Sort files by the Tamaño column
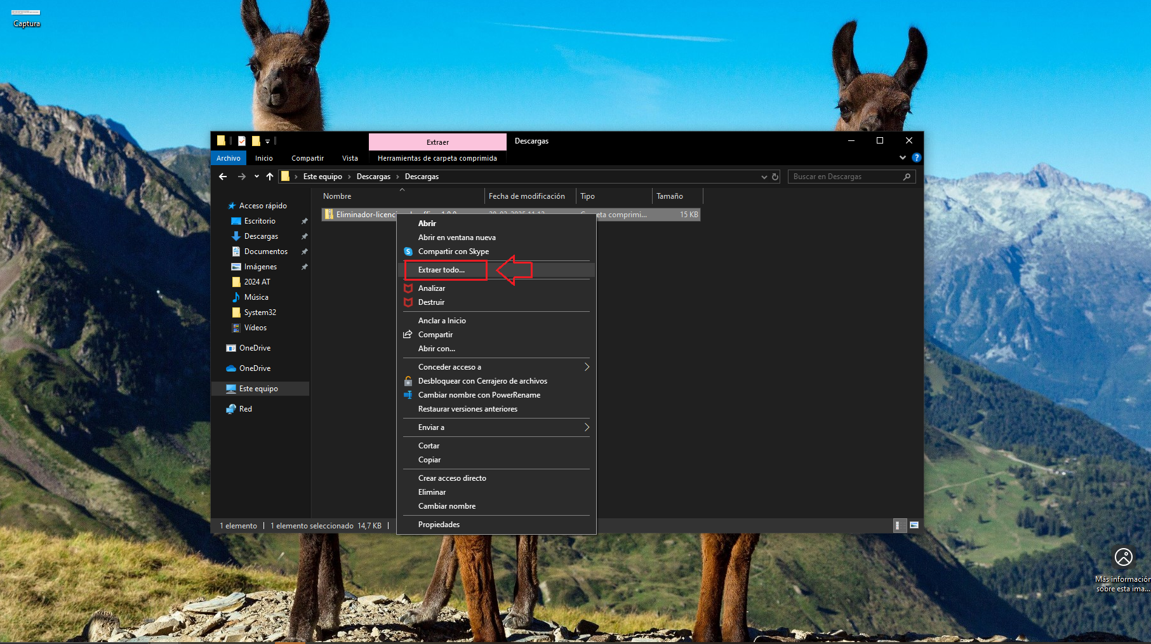Viewport: 1151px width, 644px height. (670, 196)
